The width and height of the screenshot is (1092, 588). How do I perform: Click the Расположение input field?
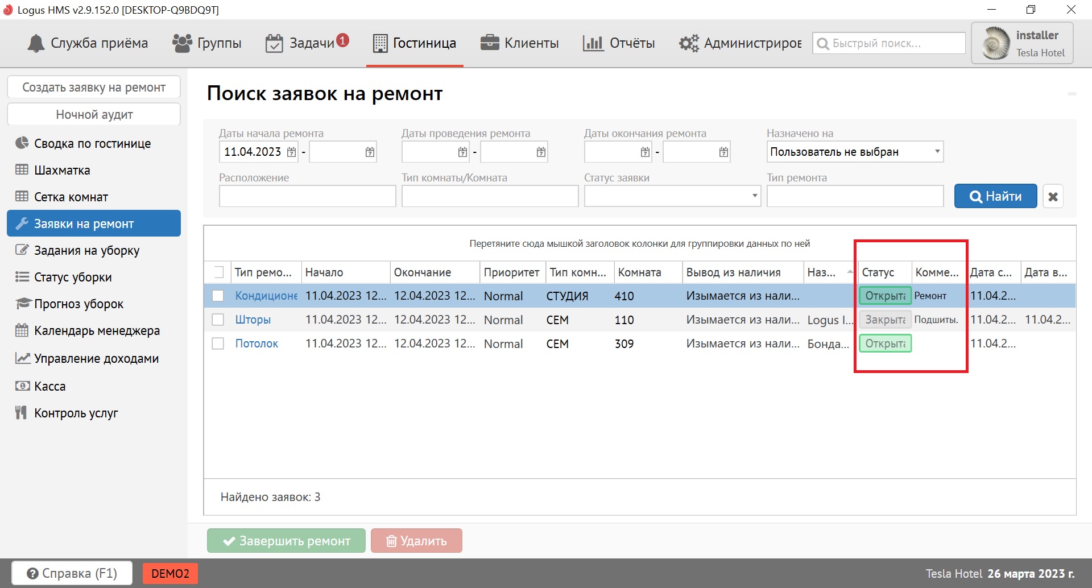point(307,196)
